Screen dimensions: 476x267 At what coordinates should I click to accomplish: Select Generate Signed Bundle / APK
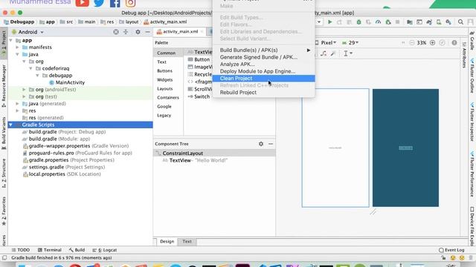point(263,57)
